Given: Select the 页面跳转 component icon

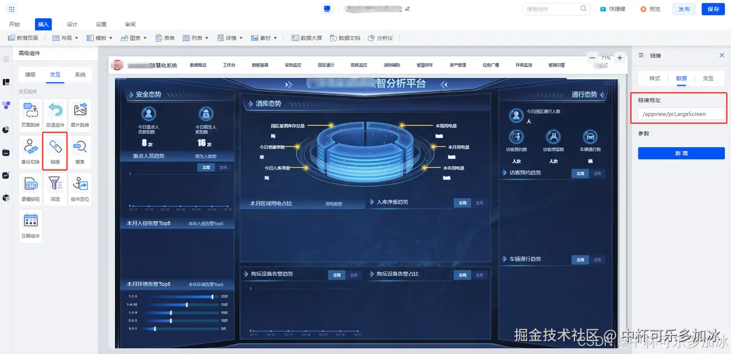Looking at the screenshot, I should pyautogui.click(x=30, y=114).
